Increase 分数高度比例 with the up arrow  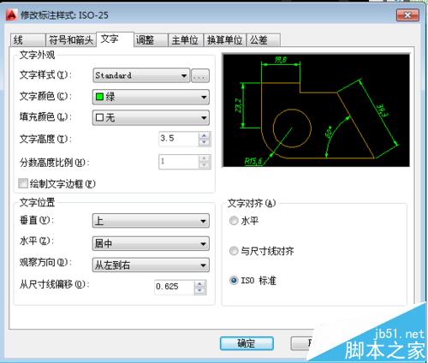pos(205,158)
